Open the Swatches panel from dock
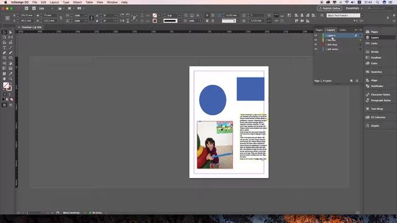 pos(377,72)
